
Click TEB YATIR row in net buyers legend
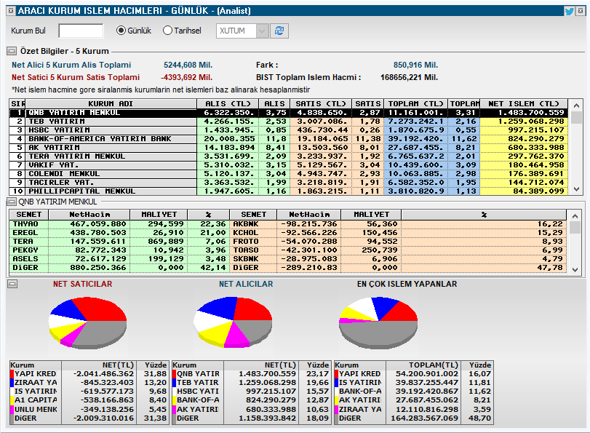coord(251,383)
